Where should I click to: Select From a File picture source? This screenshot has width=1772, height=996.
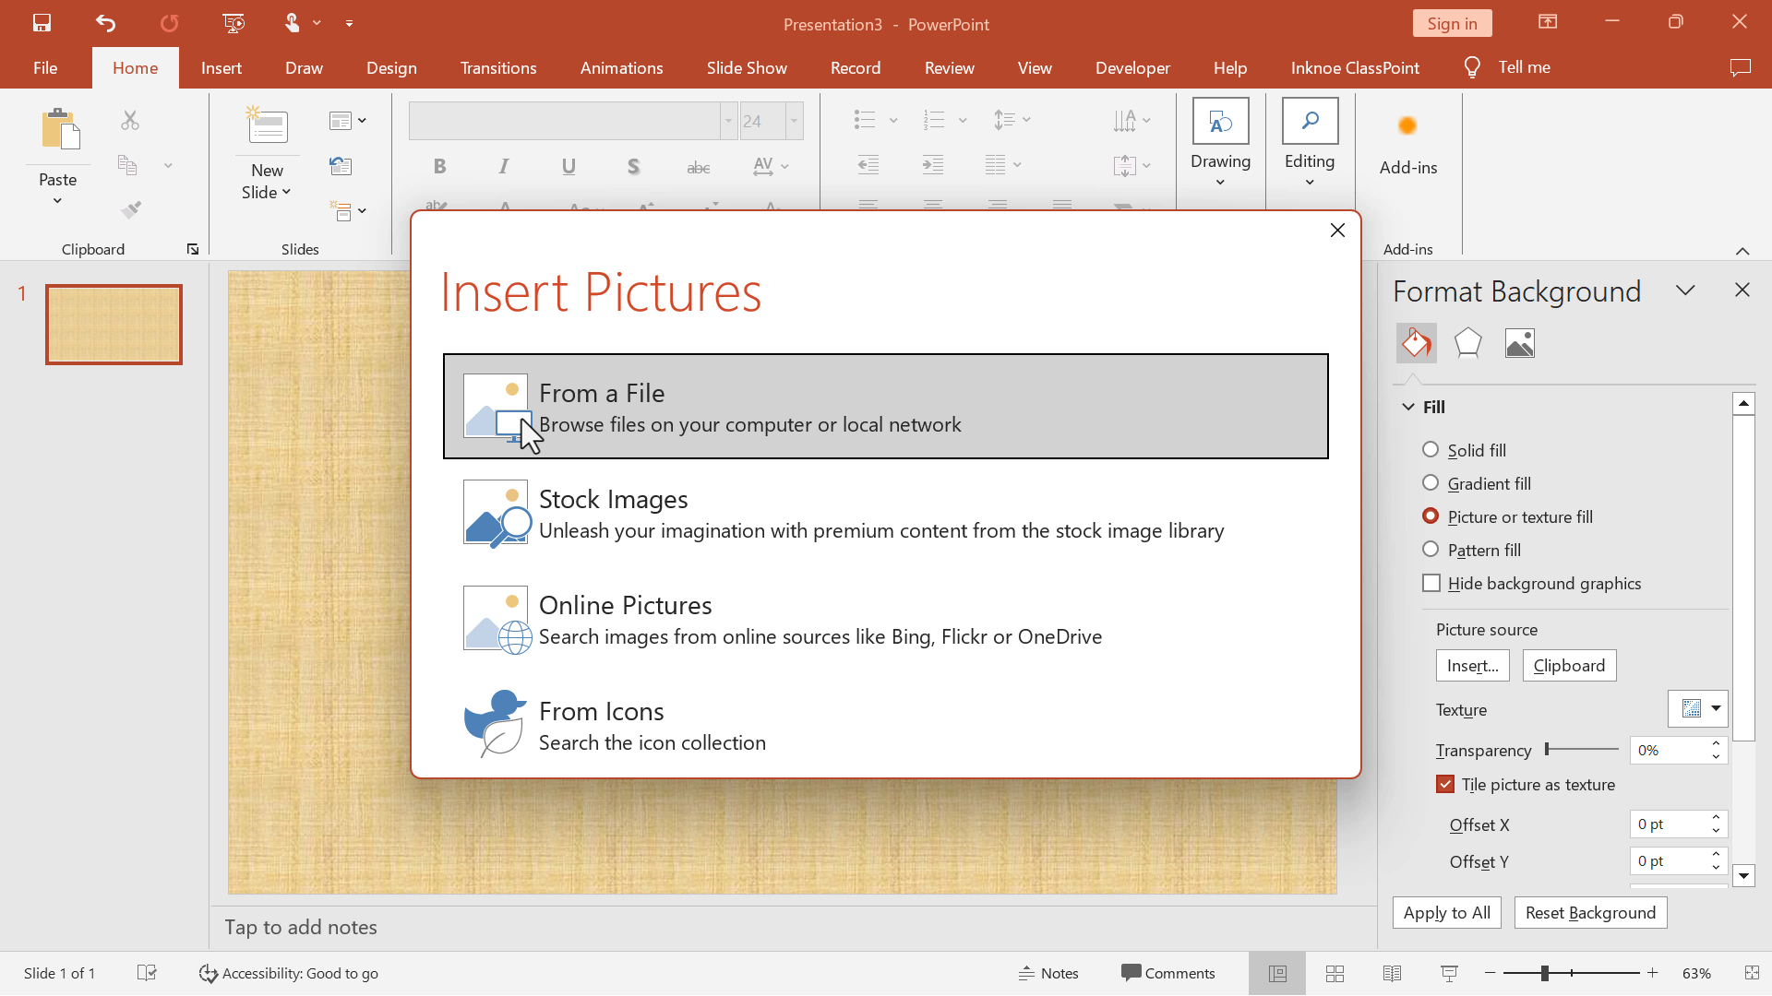coord(886,406)
